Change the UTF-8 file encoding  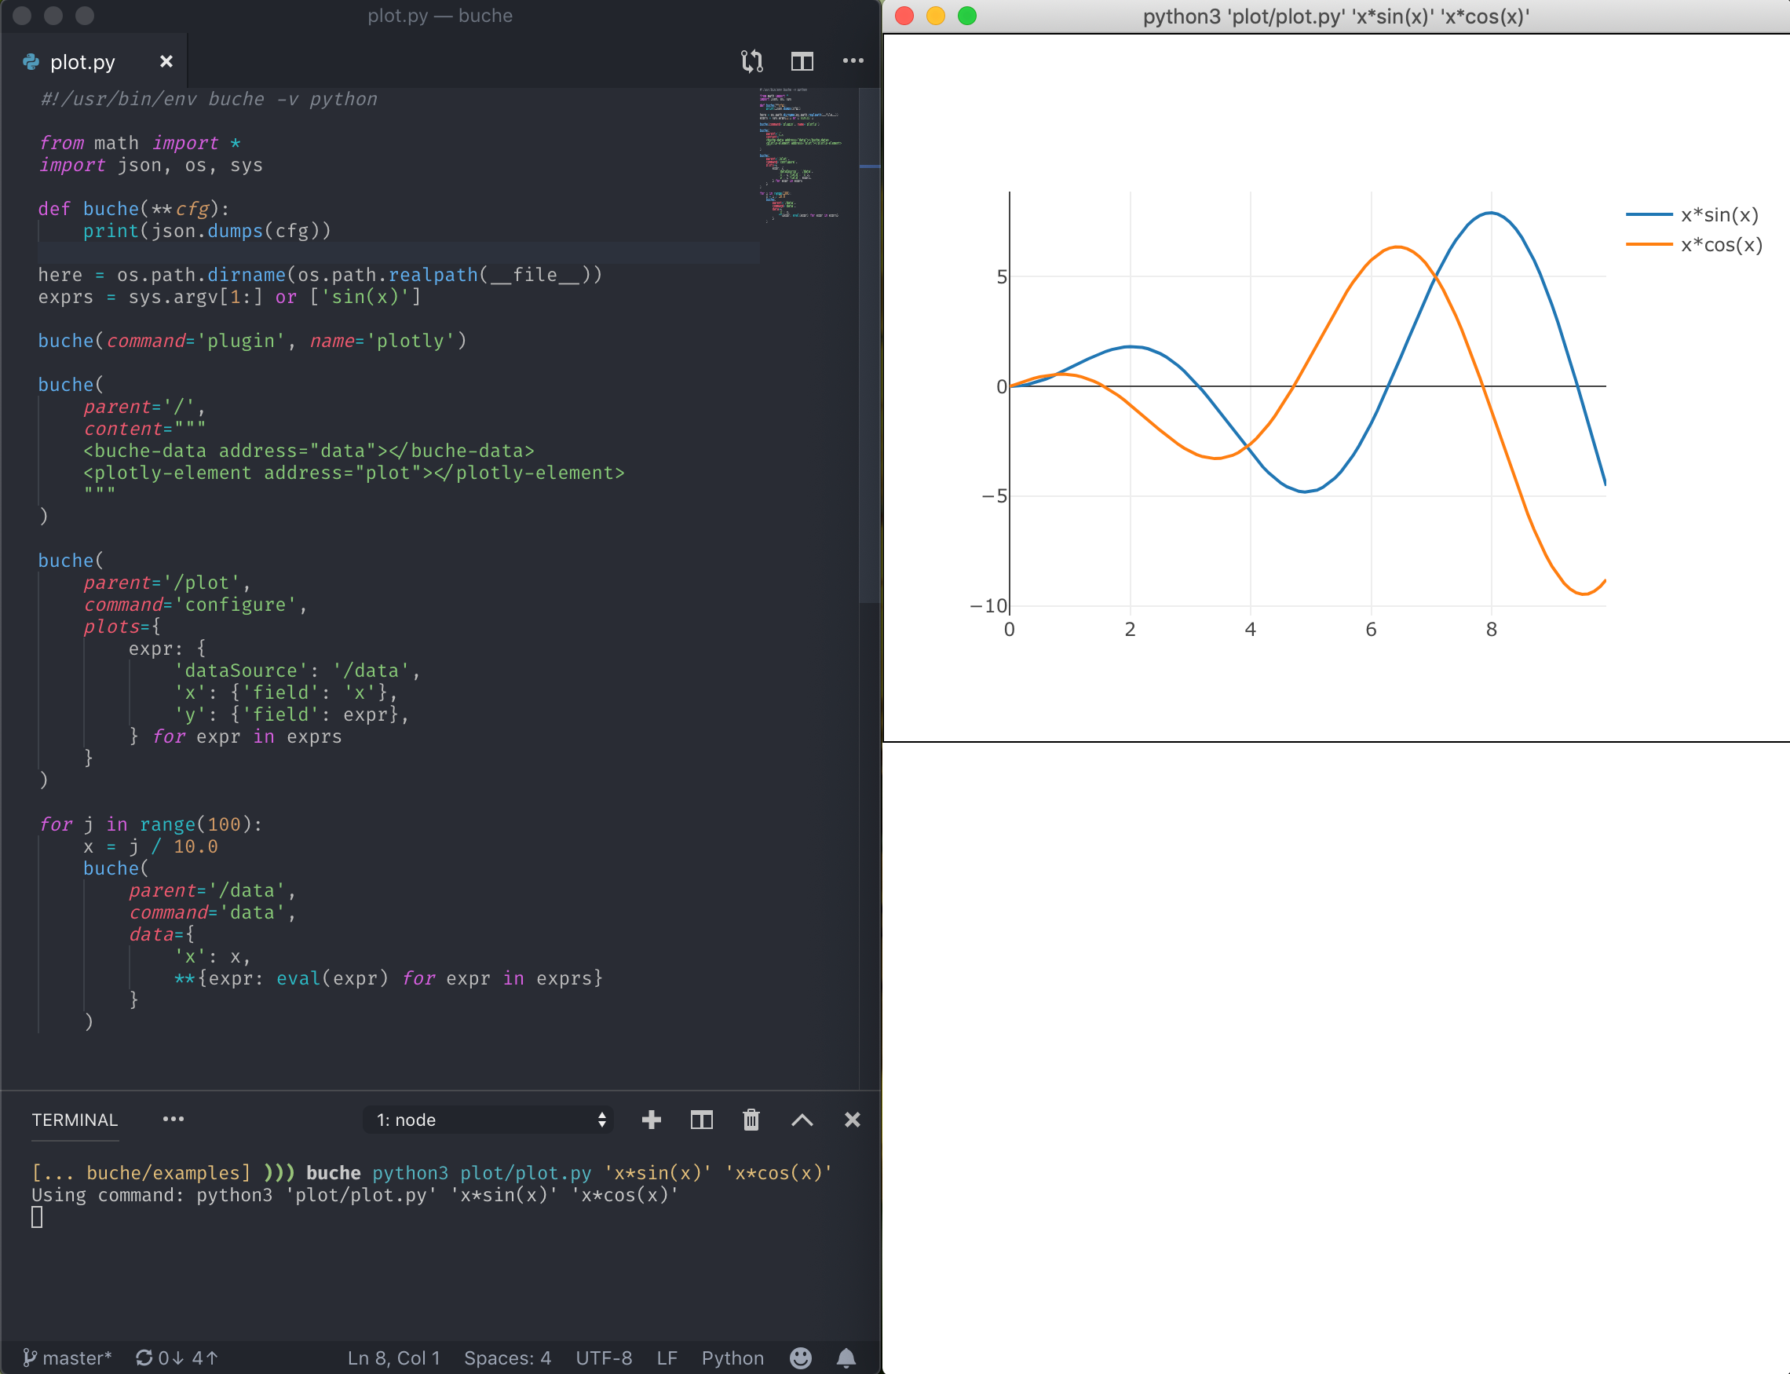pyautogui.click(x=604, y=1358)
